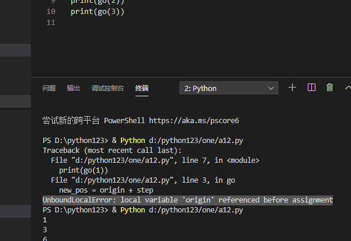This screenshot has width=351, height=241.
Task: Click the 尝试新的跨平台 PowerShell text
Action: click(93, 121)
